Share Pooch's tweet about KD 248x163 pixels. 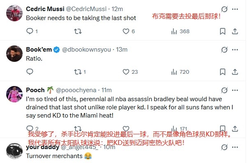235,129
